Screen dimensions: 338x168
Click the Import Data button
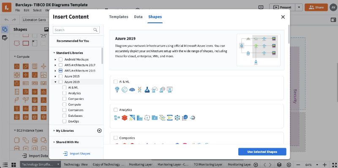click(x=35, y=156)
